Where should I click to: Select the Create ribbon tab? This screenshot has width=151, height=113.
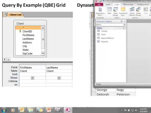click(x=117, y=4)
